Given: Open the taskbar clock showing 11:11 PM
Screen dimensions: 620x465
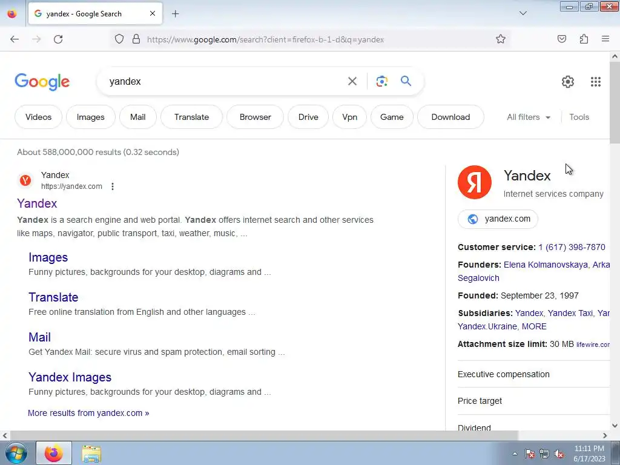Looking at the screenshot, I should 589,453.
